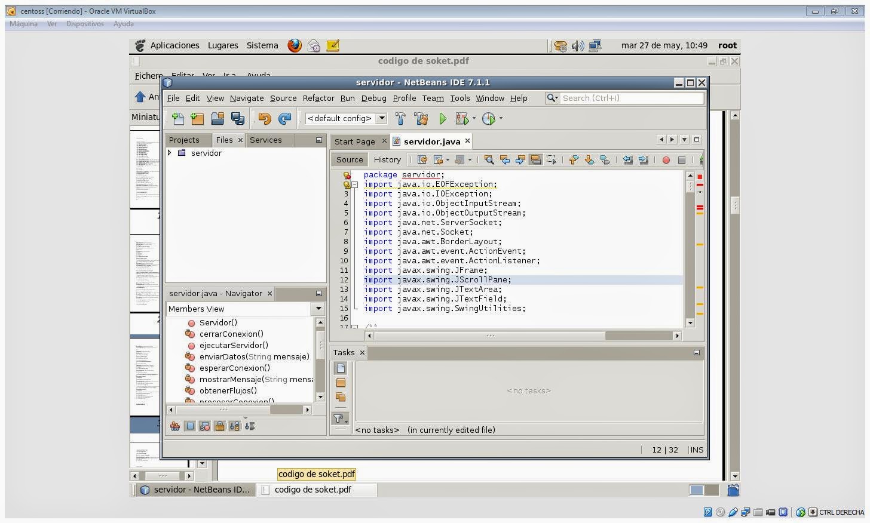Viewport: 870px width, 523px height.
Task: Click the Undo arrow icon
Action: click(265, 118)
